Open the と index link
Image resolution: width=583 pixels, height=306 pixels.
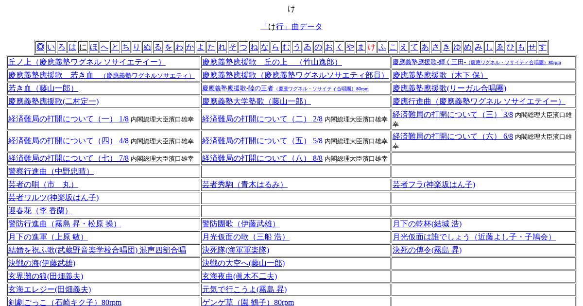click(x=115, y=47)
